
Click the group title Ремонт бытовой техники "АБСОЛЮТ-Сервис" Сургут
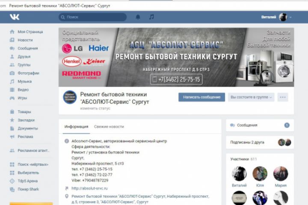(x=115, y=98)
